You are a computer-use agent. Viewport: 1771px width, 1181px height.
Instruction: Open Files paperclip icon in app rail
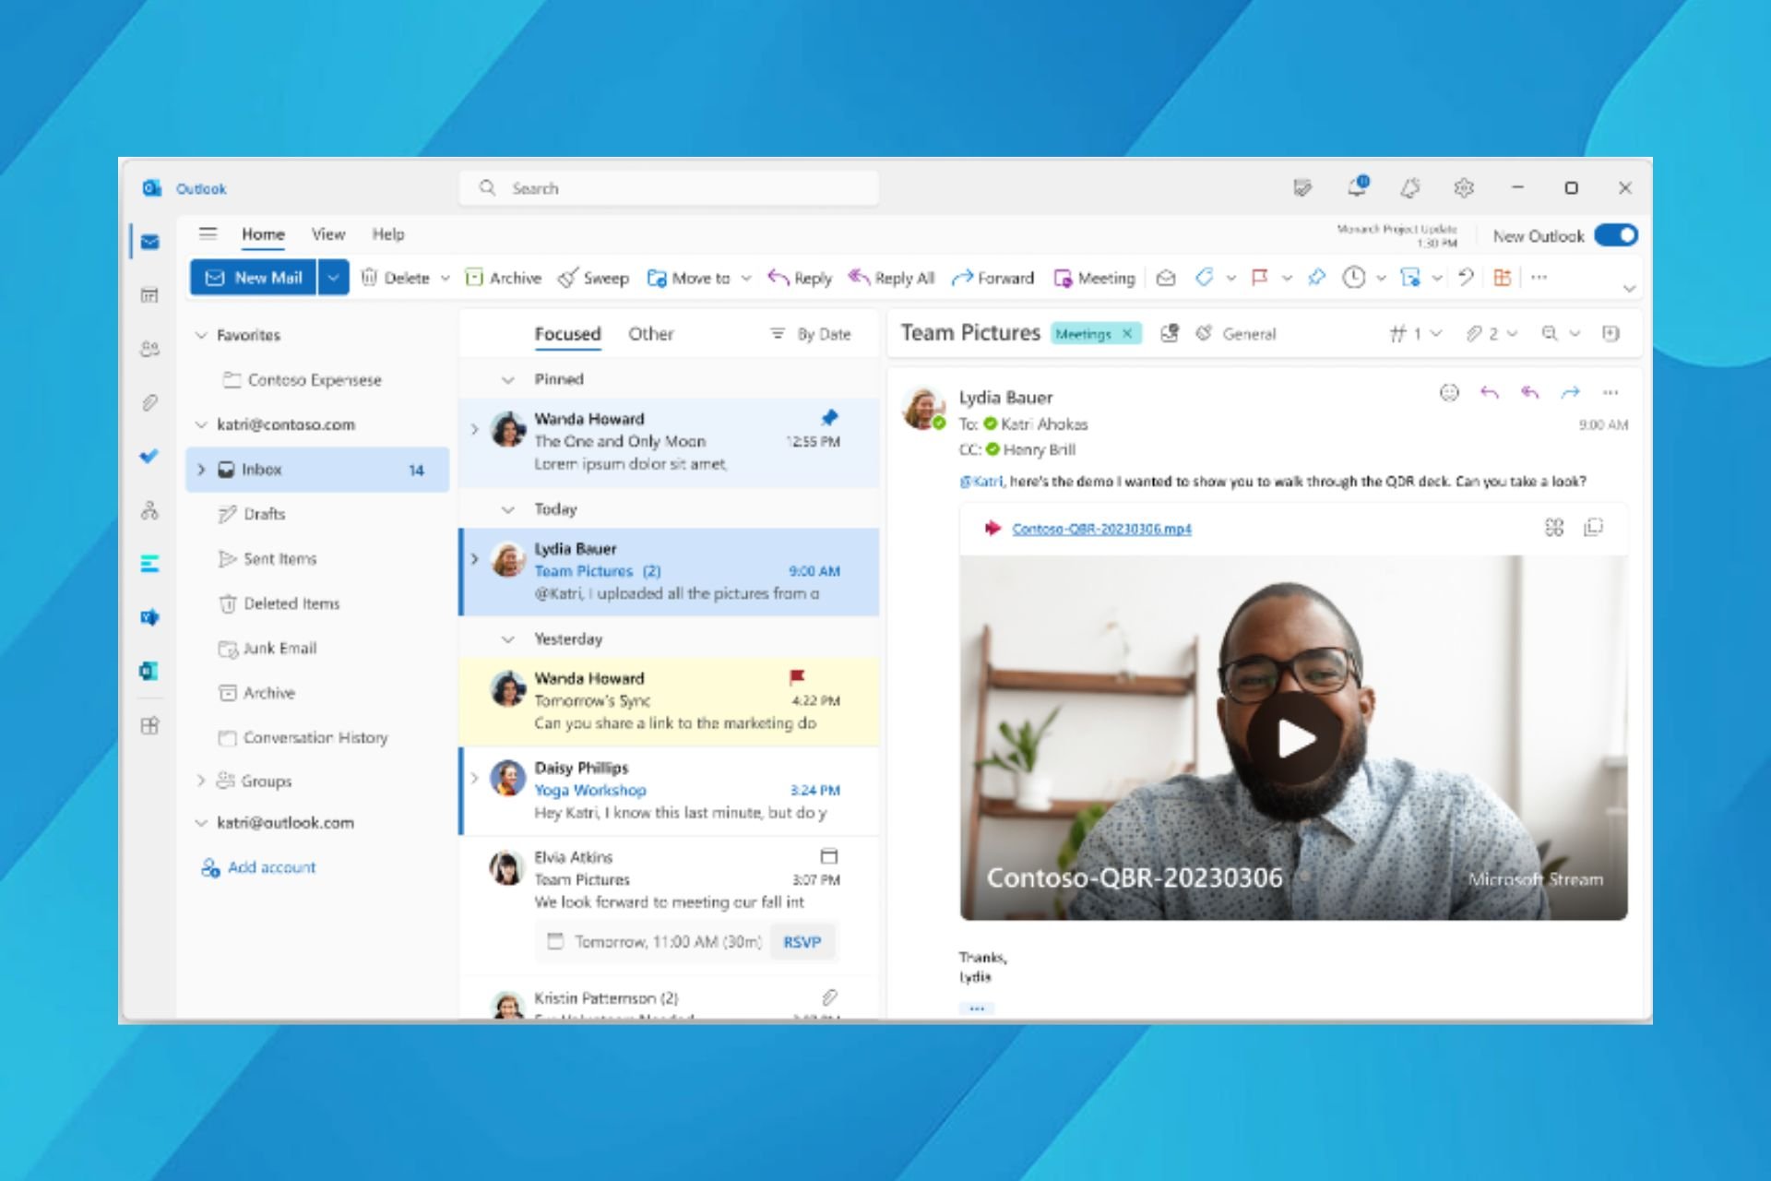coord(149,403)
